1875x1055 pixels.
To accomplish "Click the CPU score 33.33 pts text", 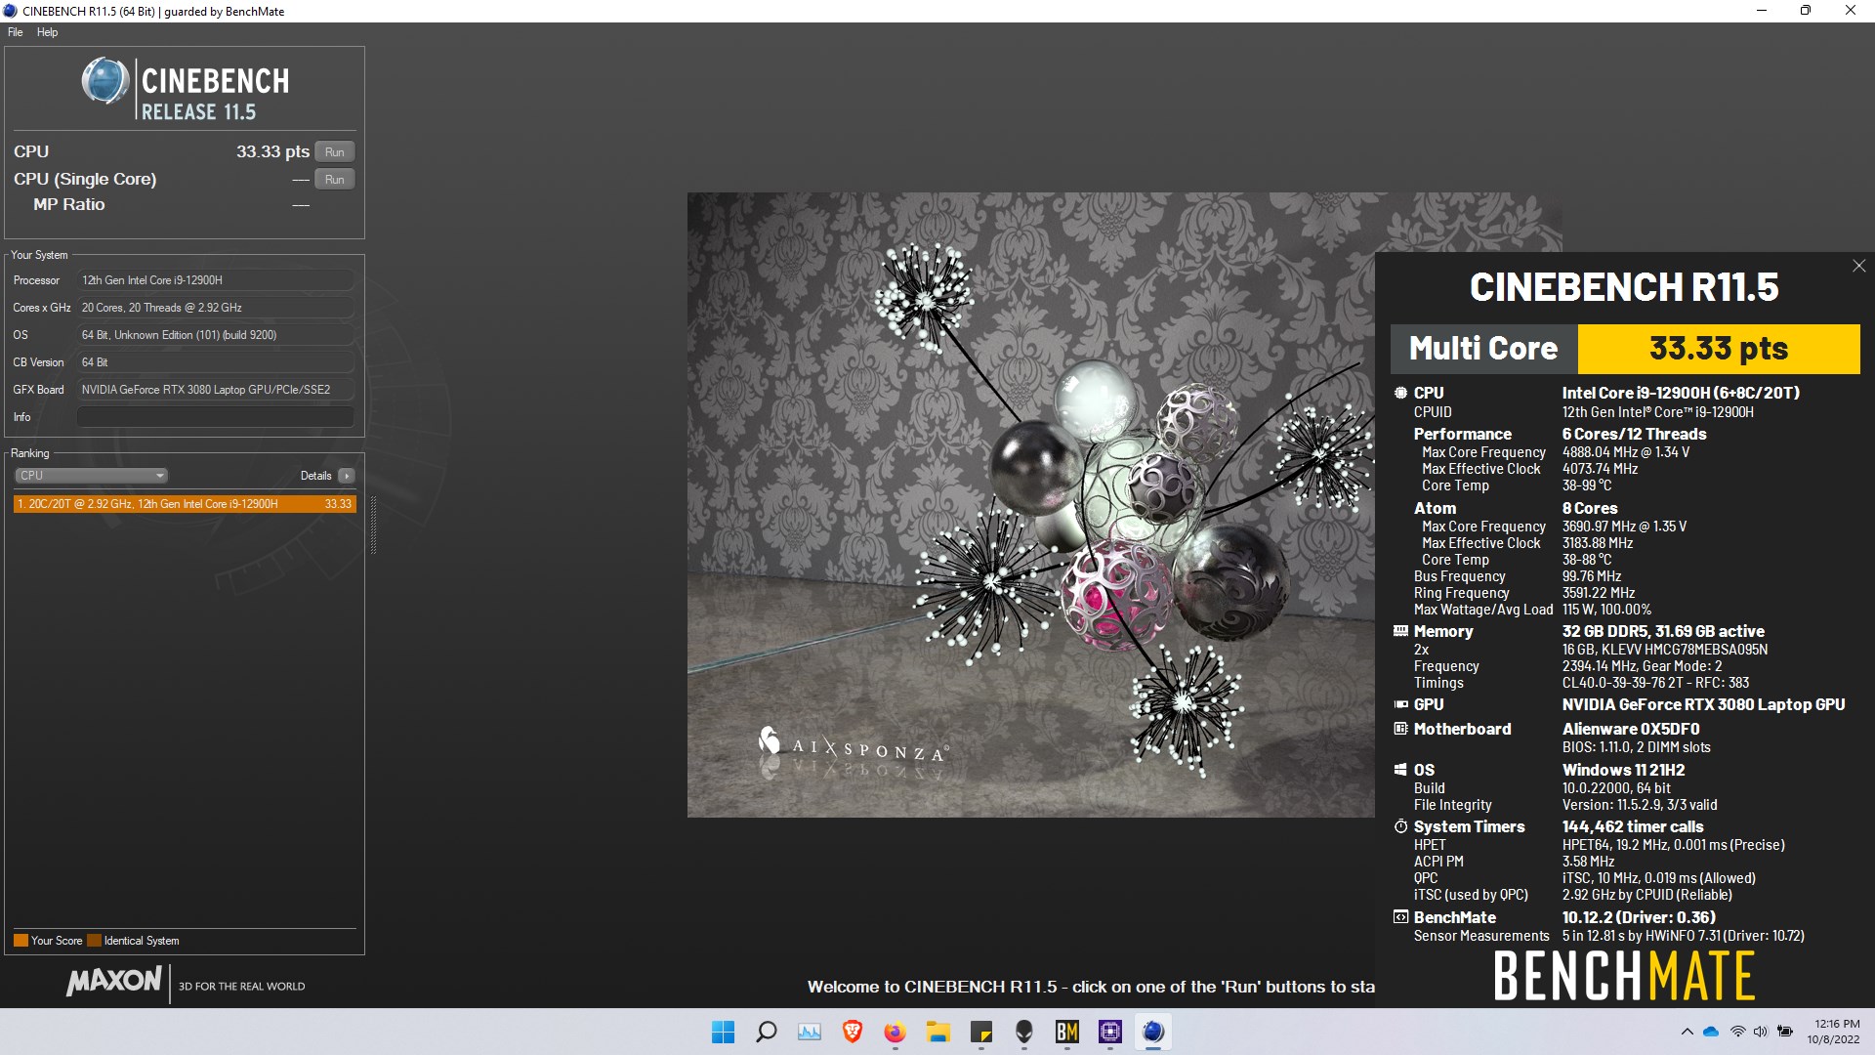I will click(272, 151).
